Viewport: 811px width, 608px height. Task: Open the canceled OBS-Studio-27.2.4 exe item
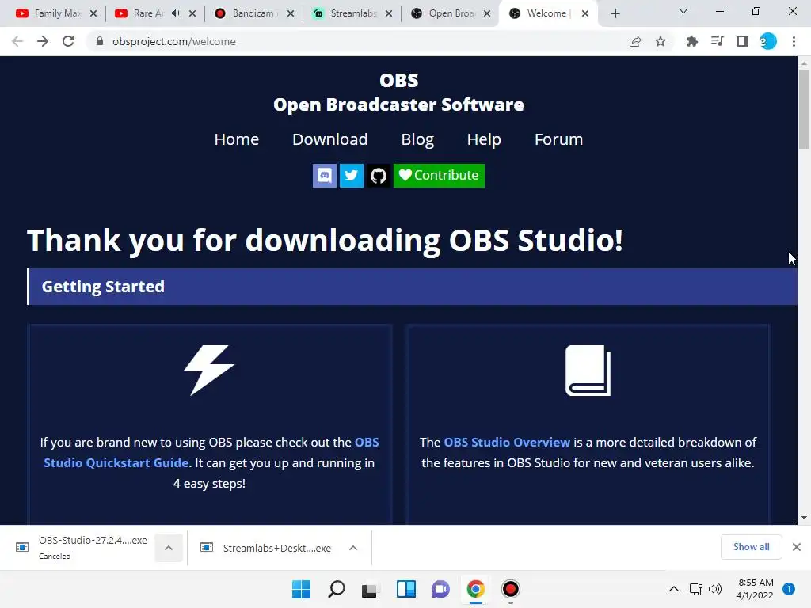pyautogui.click(x=82, y=548)
